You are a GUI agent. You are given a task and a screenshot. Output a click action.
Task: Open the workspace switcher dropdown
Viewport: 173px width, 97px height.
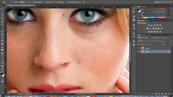coord(163,2)
